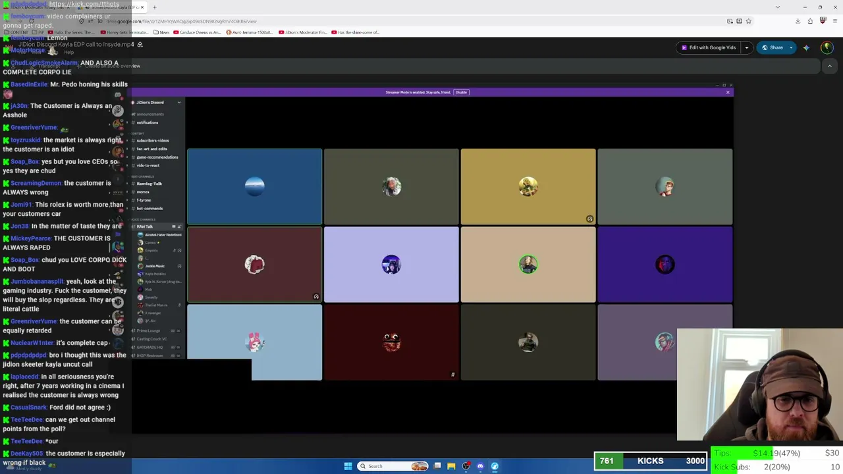Collapse the Drive header with the chevron
The height and width of the screenshot is (474, 843).
(830, 66)
